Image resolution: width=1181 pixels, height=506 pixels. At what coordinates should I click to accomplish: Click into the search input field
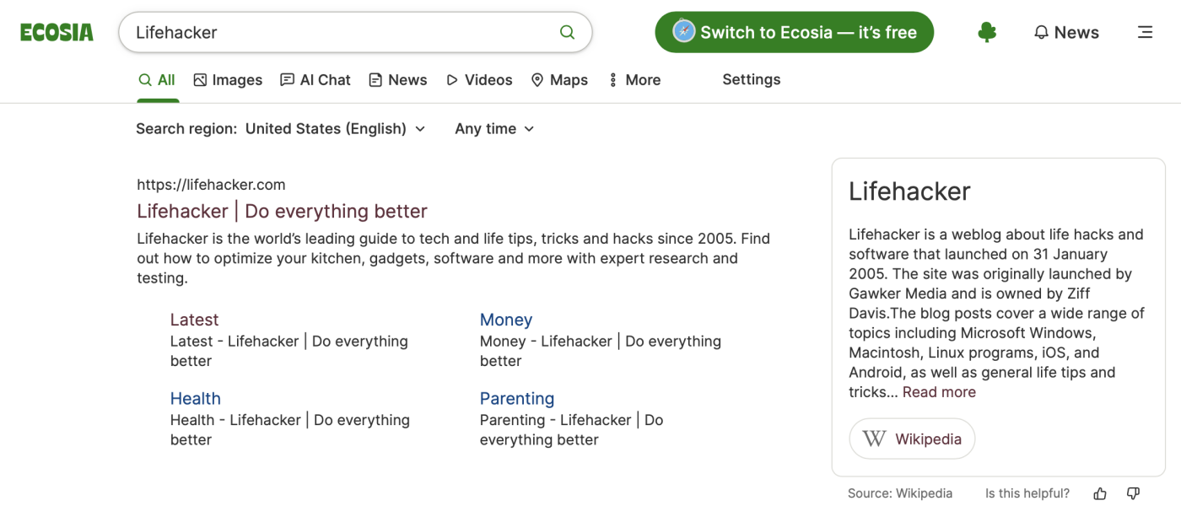click(337, 33)
